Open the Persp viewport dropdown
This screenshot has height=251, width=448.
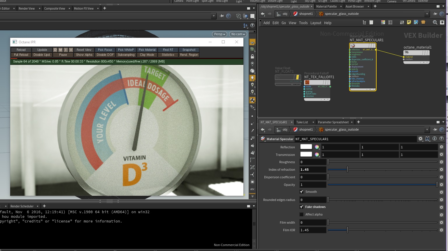(220, 34)
